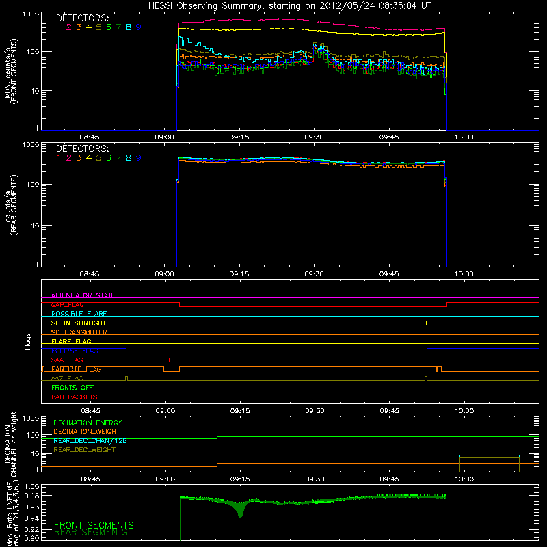This screenshot has height=547, width=547.
Task: Click the 0.98 livetime y-axis value
Action: click(31, 496)
